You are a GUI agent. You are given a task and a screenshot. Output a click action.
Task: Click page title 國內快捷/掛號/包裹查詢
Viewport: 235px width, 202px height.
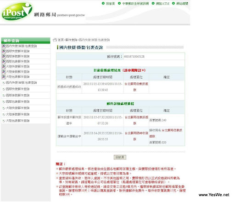click(x=81, y=48)
